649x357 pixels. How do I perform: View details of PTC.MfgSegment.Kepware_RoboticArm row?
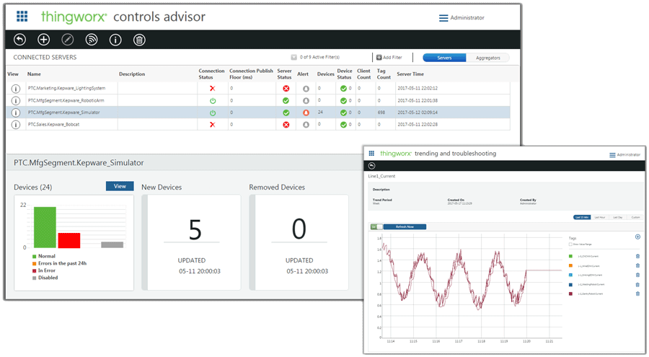[x=16, y=101]
